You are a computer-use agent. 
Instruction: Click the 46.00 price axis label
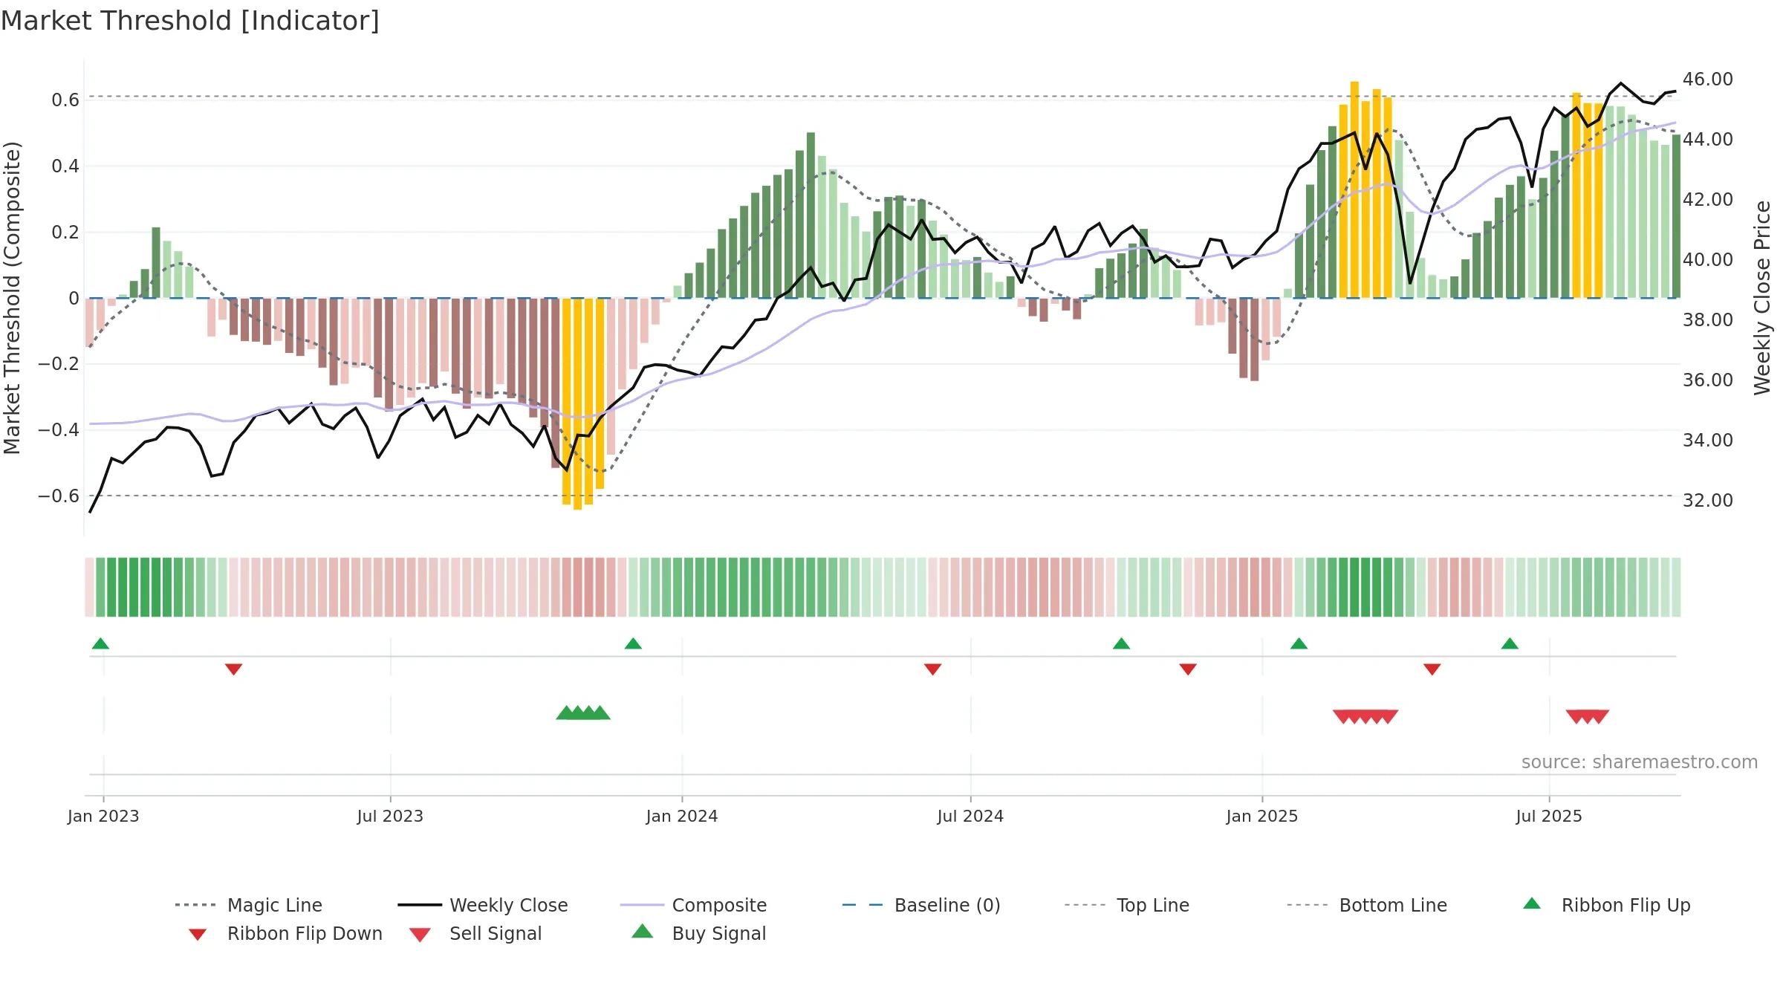click(1708, 79)
